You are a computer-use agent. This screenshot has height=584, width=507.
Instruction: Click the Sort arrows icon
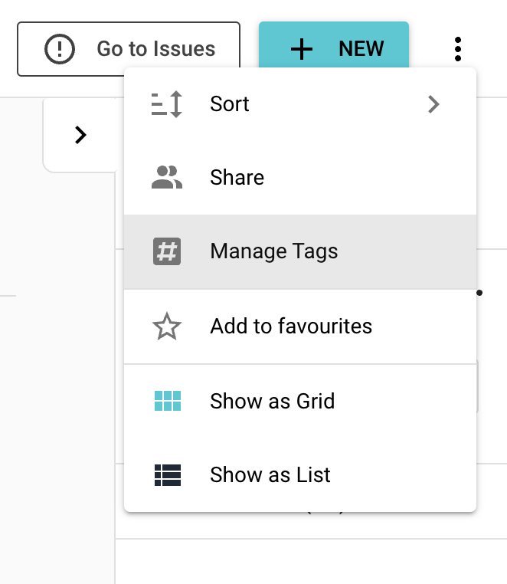point(166,104)
